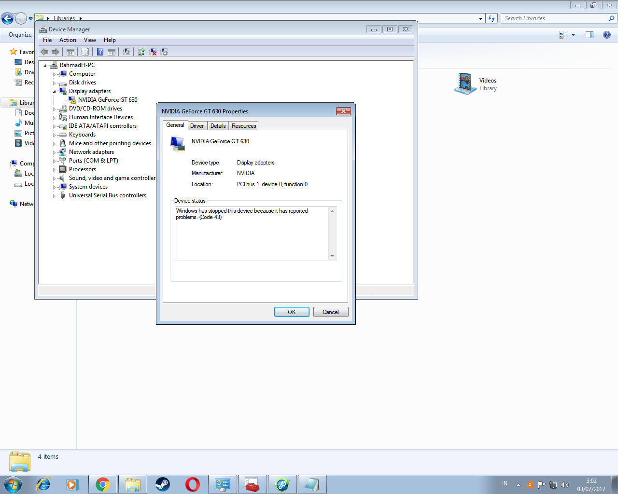
Task: Collapse the Display adapters node
Action: pos(54,92)
